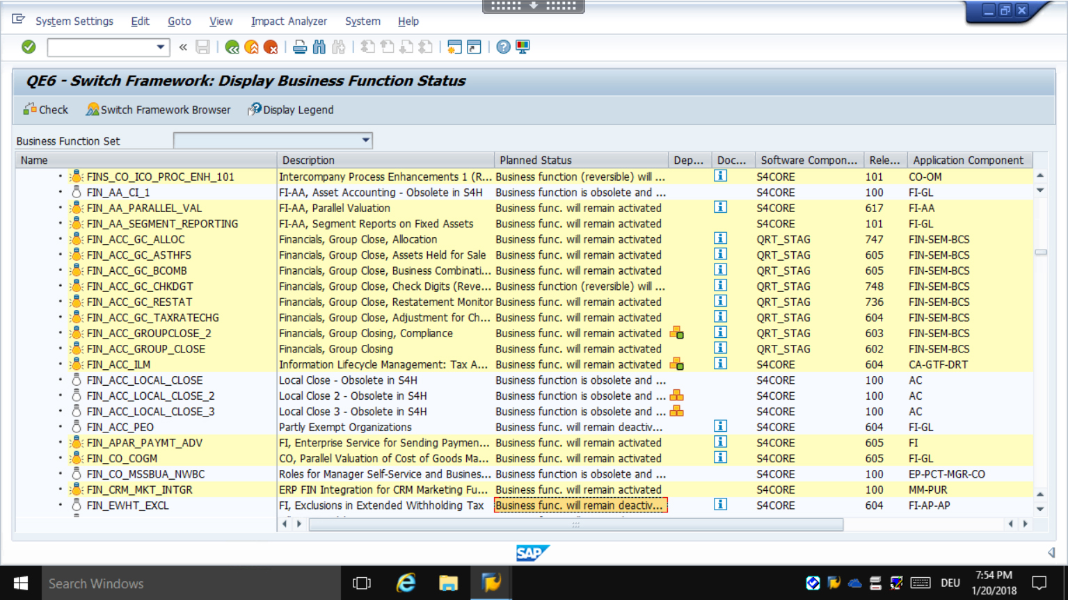Select the FIN_ACC_LOCAL_CLOSE_3 row name

[x=150, y=412]
